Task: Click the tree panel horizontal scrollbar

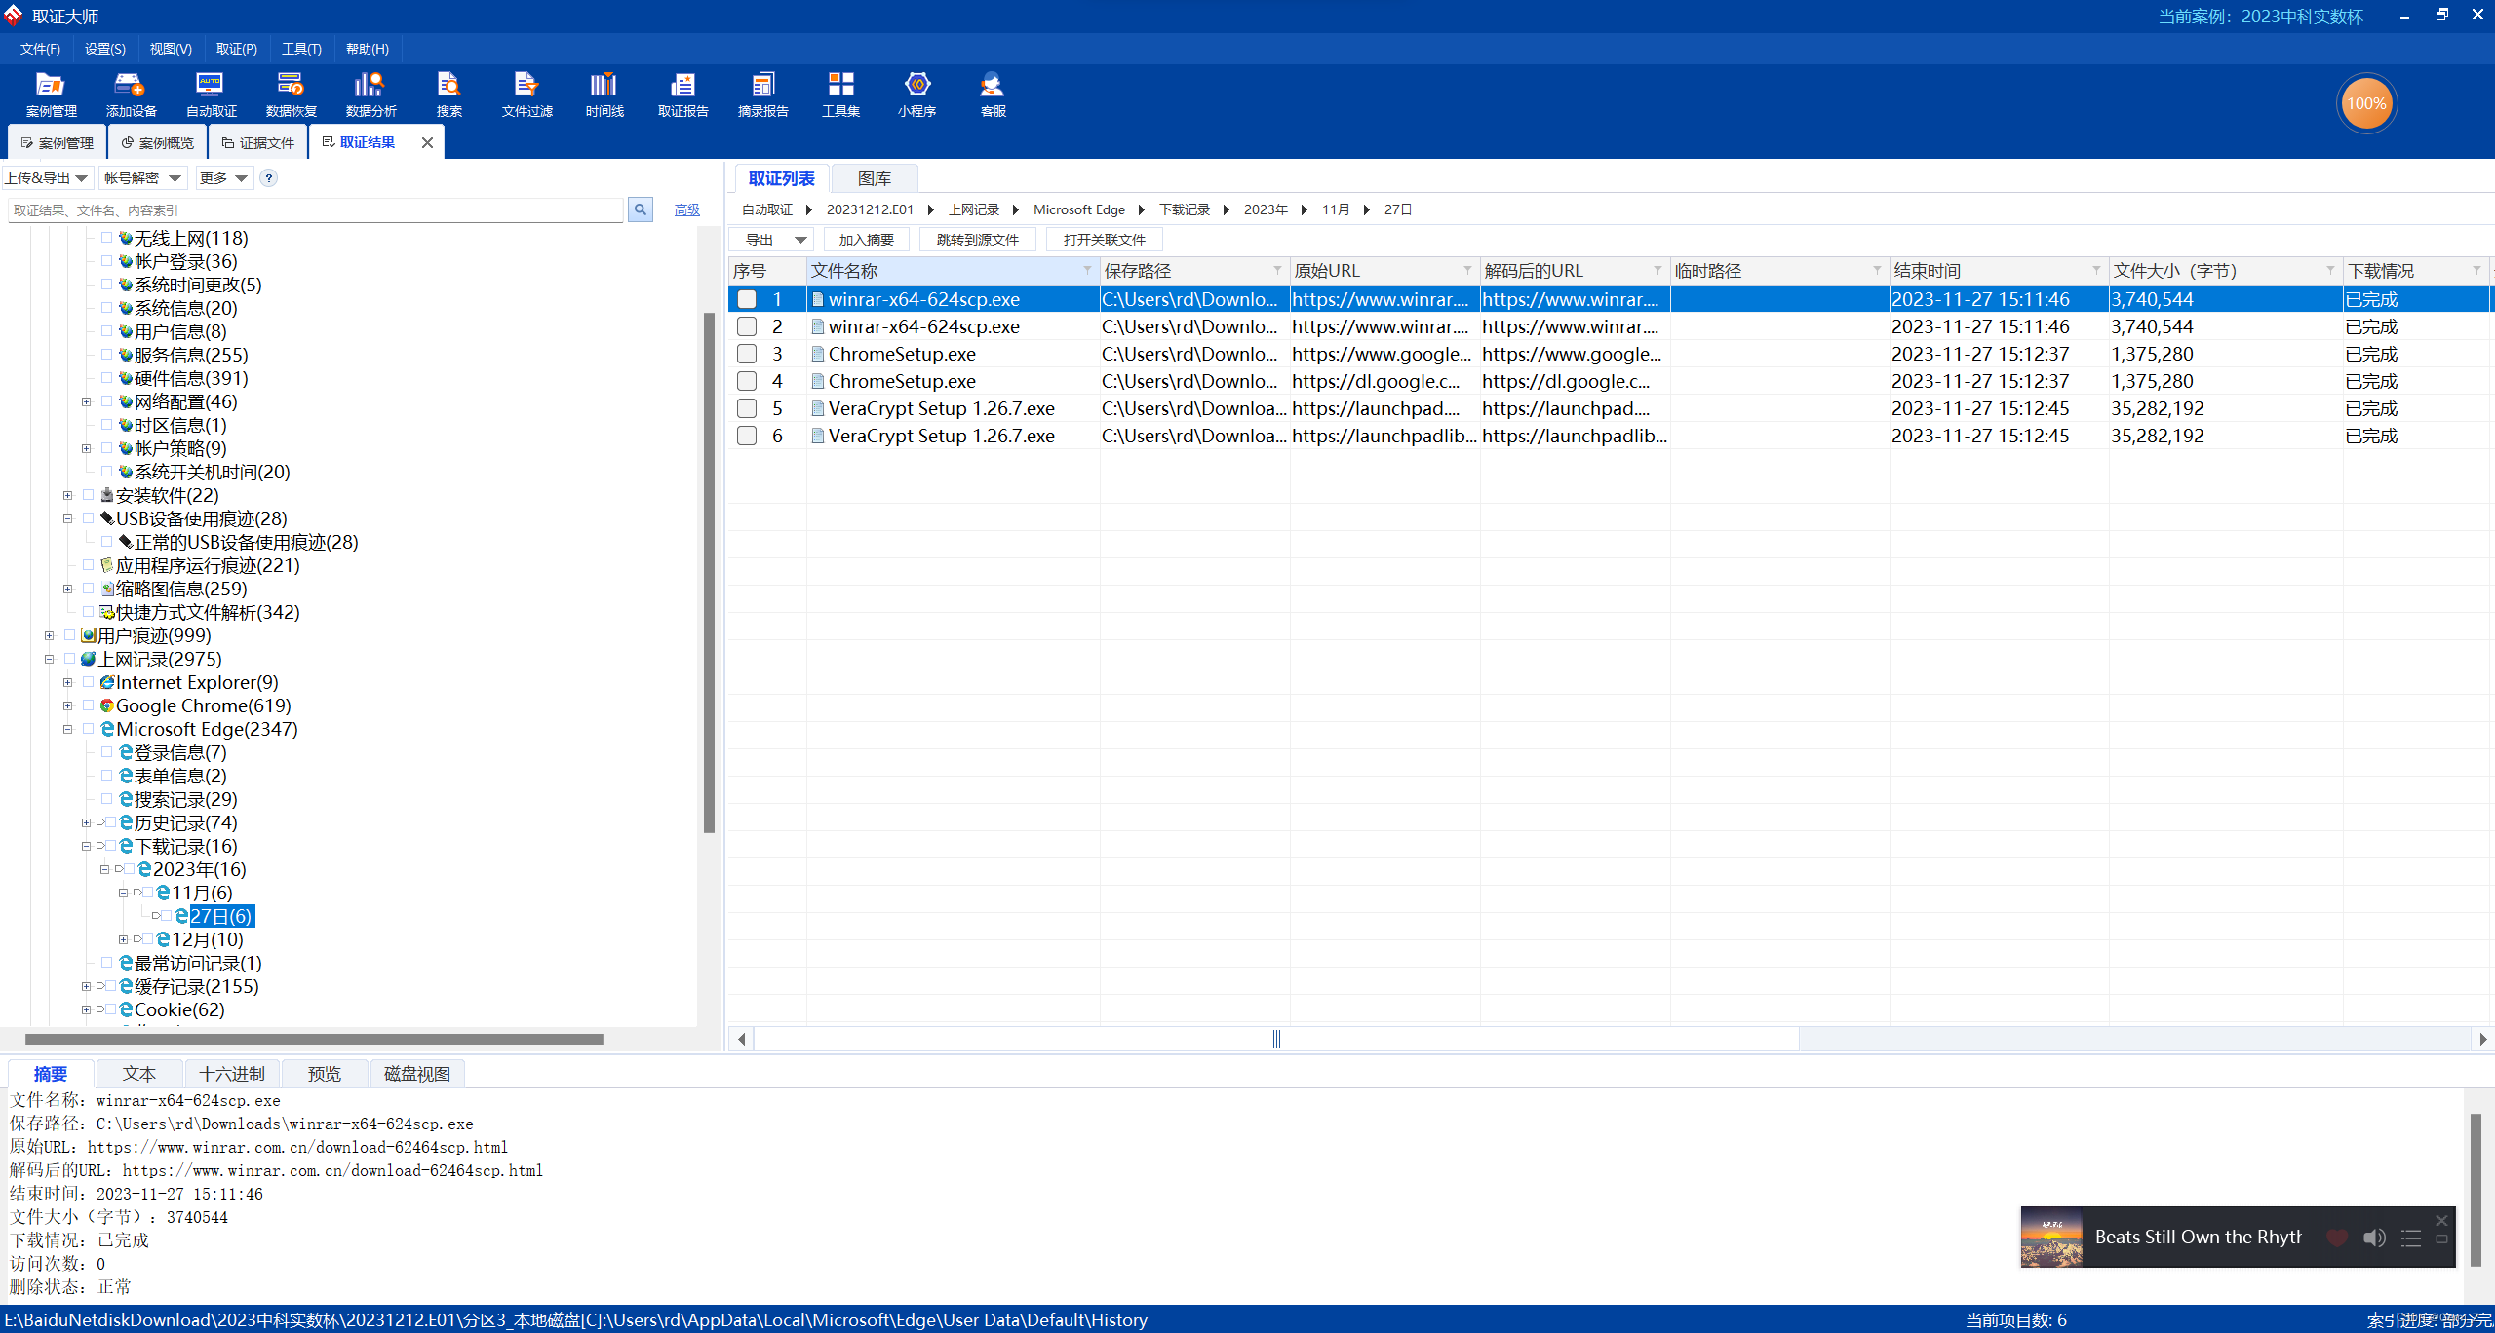Action: pos(312,1039)
